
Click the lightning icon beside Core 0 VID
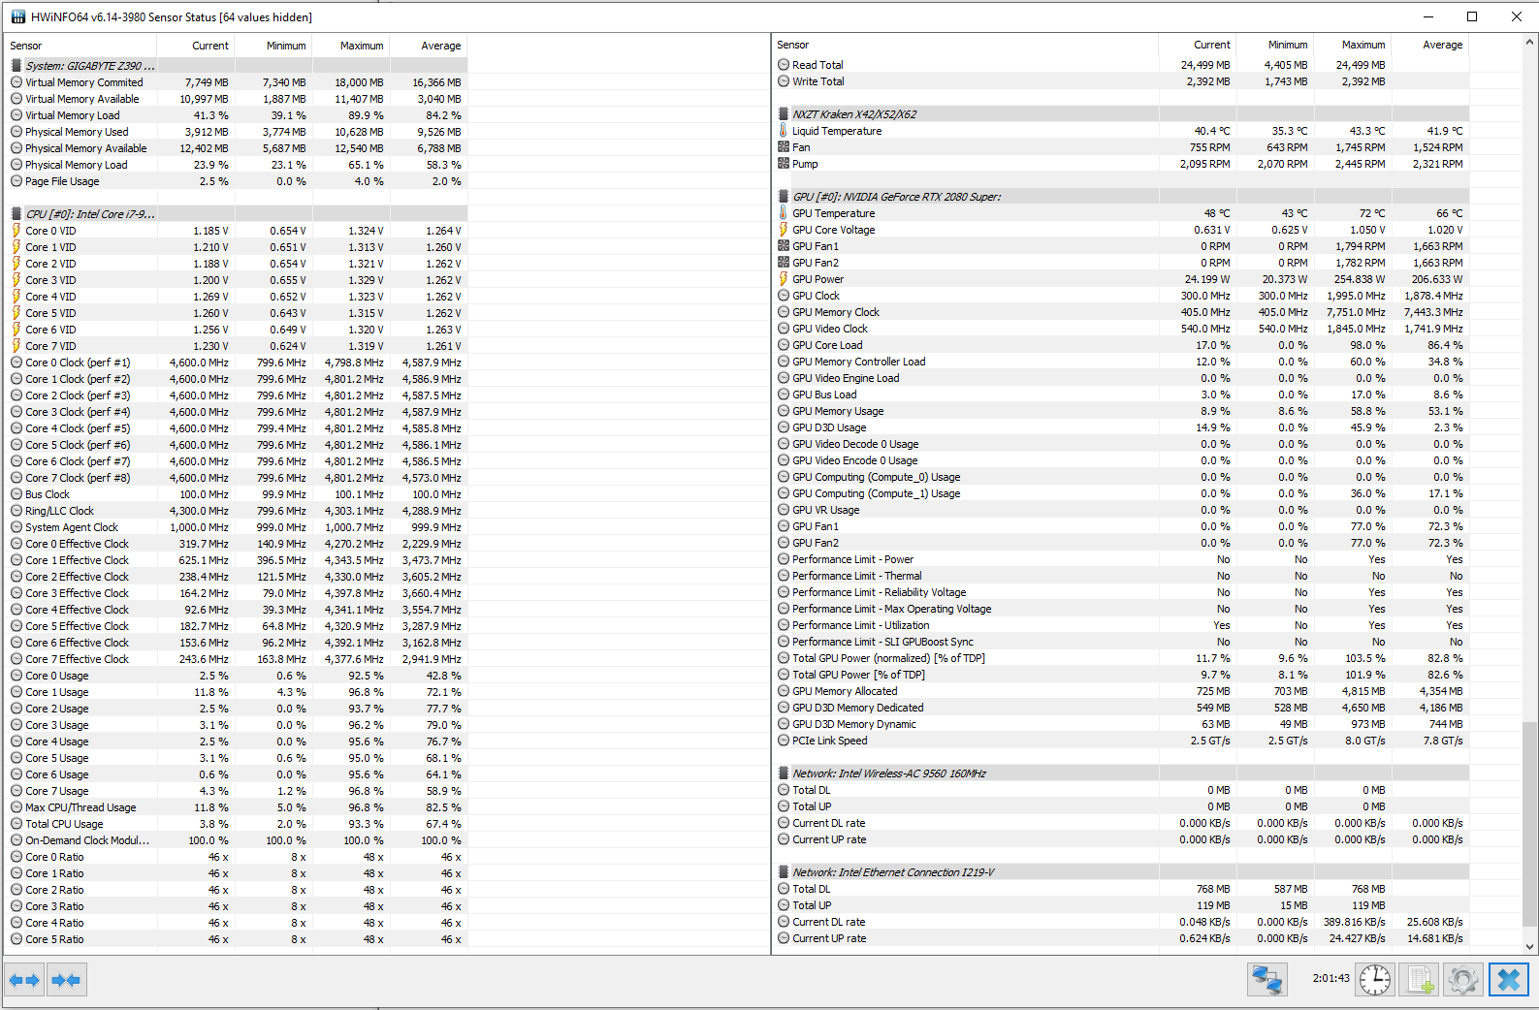16,231
